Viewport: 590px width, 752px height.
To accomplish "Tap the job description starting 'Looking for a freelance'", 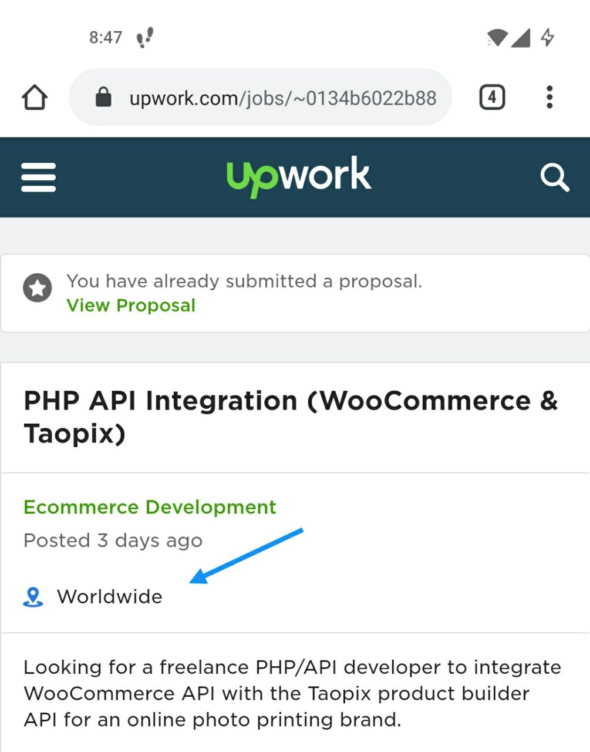I will pos(292,693).
